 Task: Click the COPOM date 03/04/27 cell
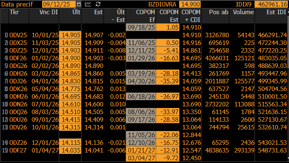click(x=141, y=158)
